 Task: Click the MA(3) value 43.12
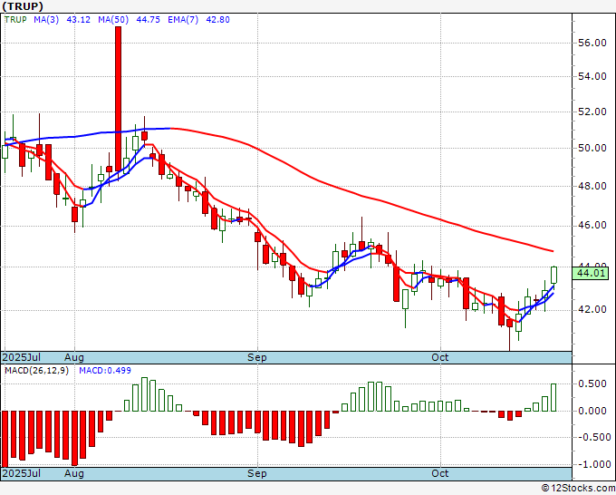coord(79,20)
